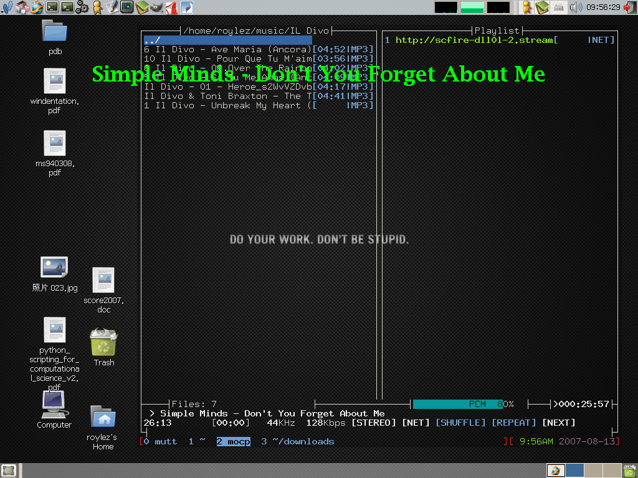
Task: Click the green memory monitor graph
Action: [x=472, y=7]
